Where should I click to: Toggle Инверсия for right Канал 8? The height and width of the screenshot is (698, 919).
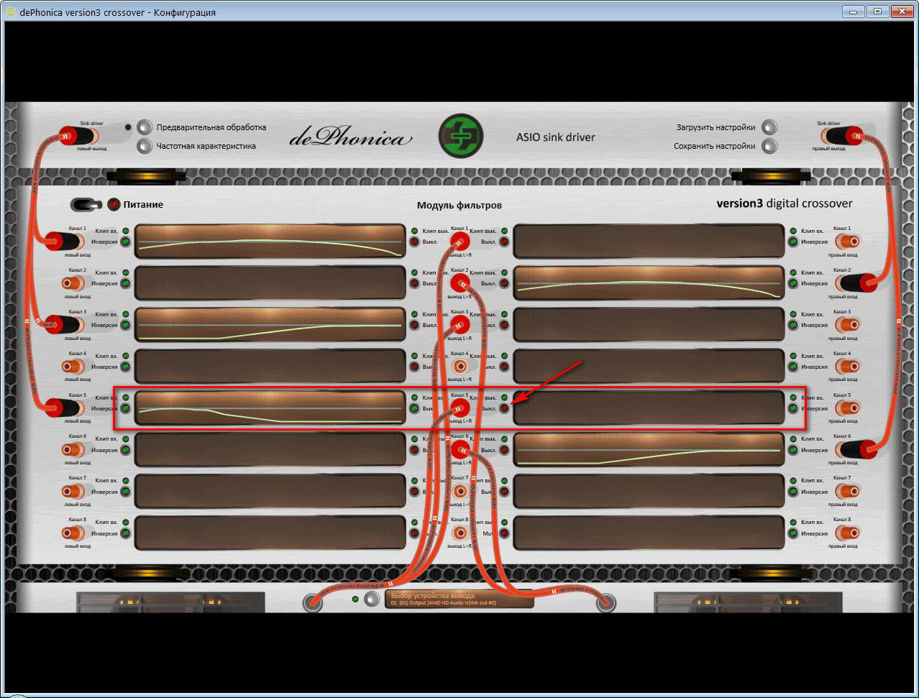pos(793,533)
